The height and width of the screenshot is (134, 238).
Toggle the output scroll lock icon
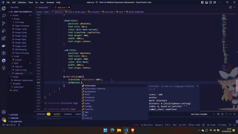tap(222, 114)
